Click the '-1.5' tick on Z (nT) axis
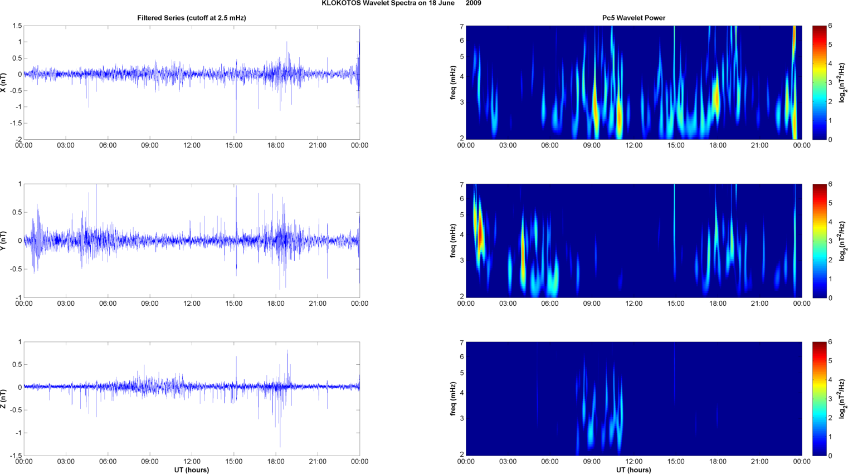Viewport: 848px width, 474px height. [x=16, y=456]
